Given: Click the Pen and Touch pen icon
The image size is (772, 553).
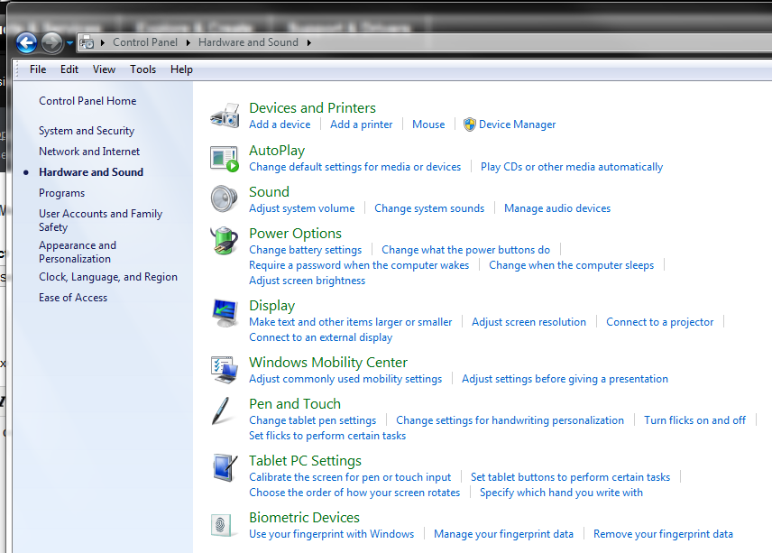Looking at the screenshot, I should pyautogui.click(x=222, y=410).
